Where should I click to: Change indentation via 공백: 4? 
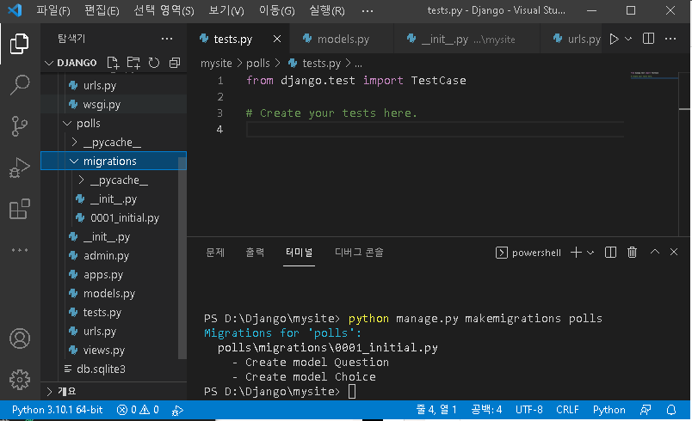(486, 410)
